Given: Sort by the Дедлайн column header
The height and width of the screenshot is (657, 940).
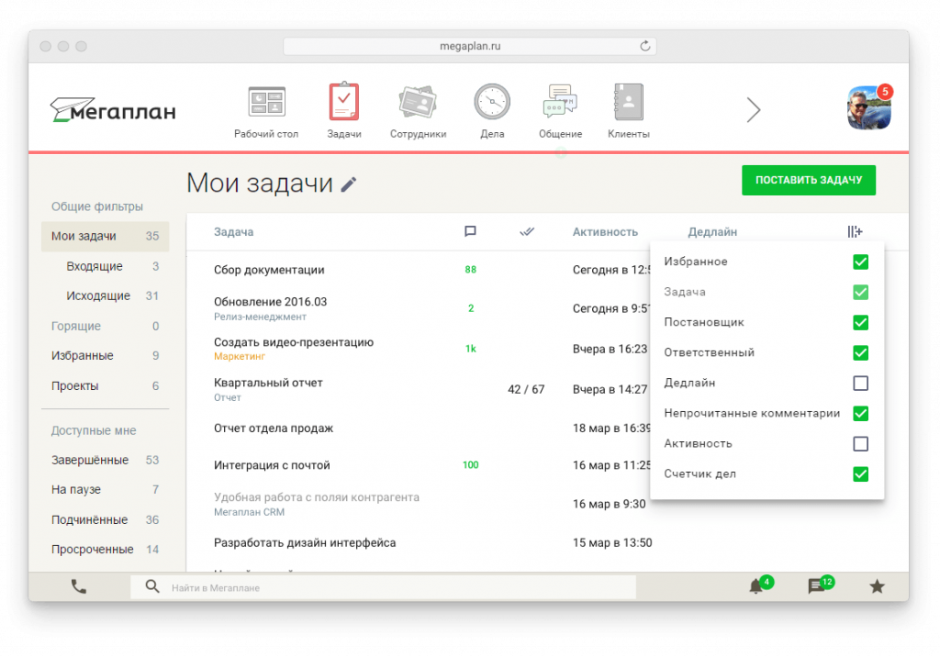Looking at the screenshot, I should [712, 232].
